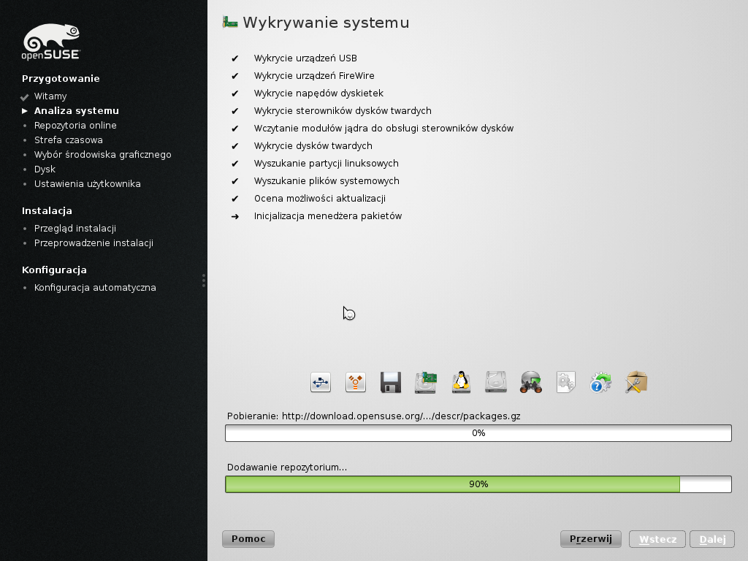Click the FireWire detection icon
The height and width of the screenshot is (561, 748).
(x=356, y=382)
